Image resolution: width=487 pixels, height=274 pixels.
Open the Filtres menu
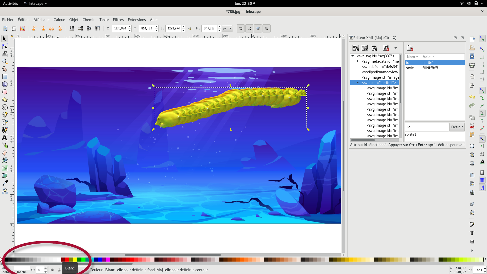coord(118,20)
